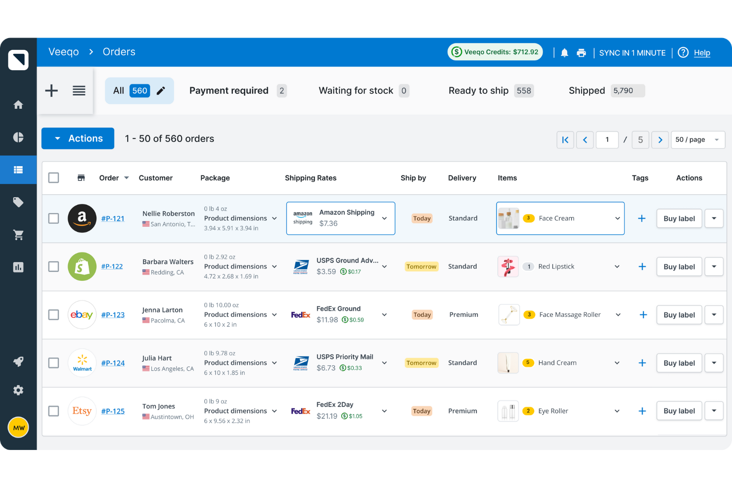Open the tags sidebar icon
This screenshot has width=732, height=488.
(18, 202)
